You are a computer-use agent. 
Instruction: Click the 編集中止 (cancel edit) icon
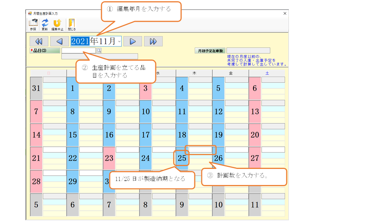[x=57, y=24]
